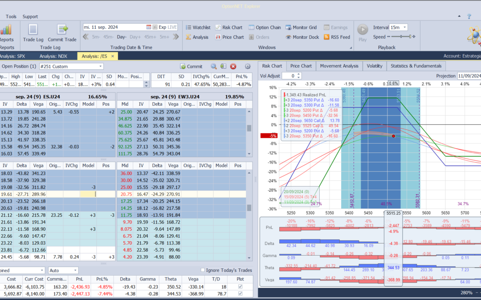Click the red delete position icon
Viewport: 481px width, 300px height.
coord(233,67)
